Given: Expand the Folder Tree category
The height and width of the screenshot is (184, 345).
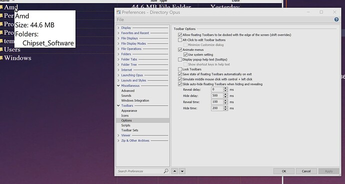Looking at the screenshot, I should tap(118, 64).
